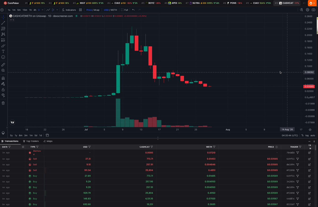Pick the text annotation tool

coord(3,51)
